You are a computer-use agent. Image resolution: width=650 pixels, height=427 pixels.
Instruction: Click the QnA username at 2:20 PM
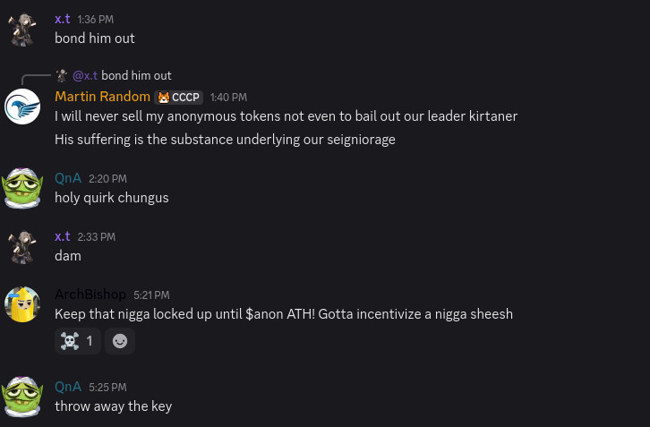[68, 178]
